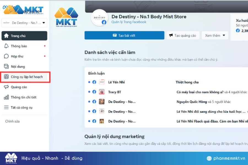Click the Trang chủ home icon

(6, 36)
